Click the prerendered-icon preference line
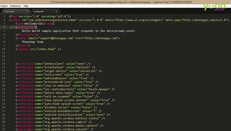This screenshot has height=131, width=231. click(x=57, y=82)
